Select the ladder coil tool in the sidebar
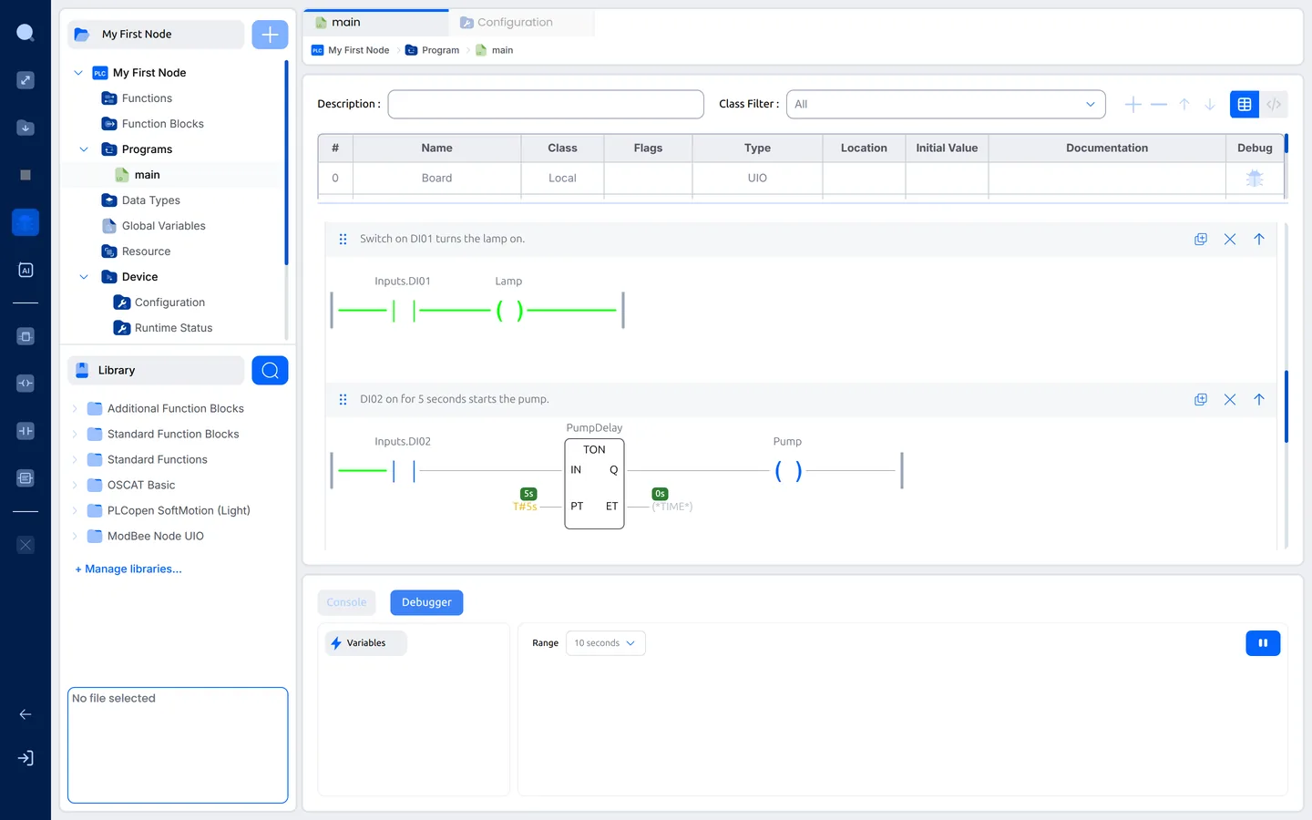This screenshot has width=1312, height=820. [26, 384]
